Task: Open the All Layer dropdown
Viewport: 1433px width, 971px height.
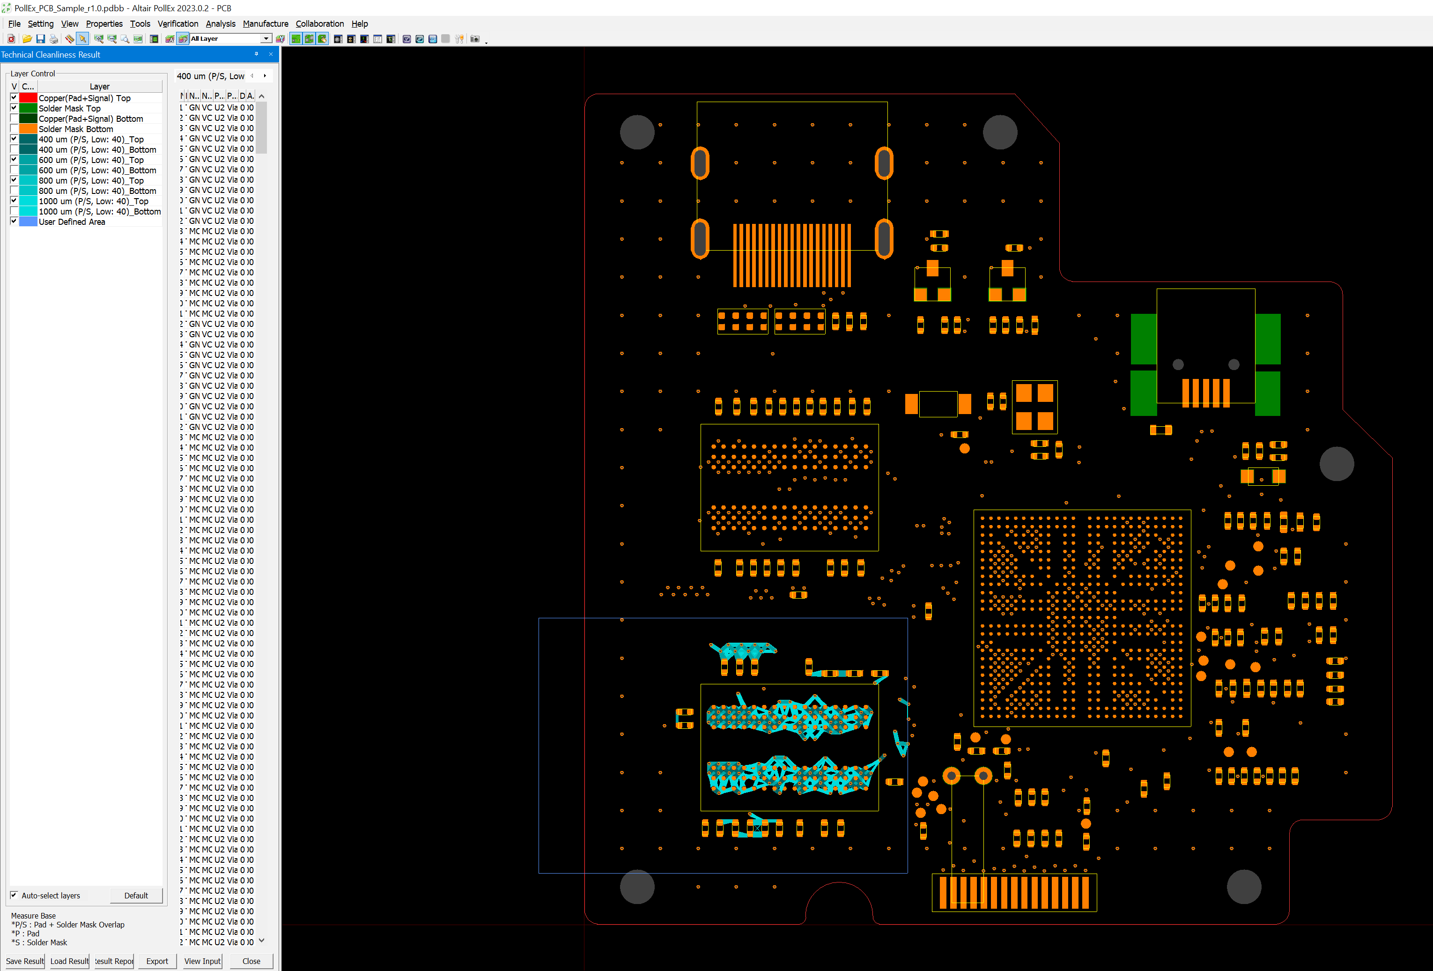Action: tap(266, 39)
